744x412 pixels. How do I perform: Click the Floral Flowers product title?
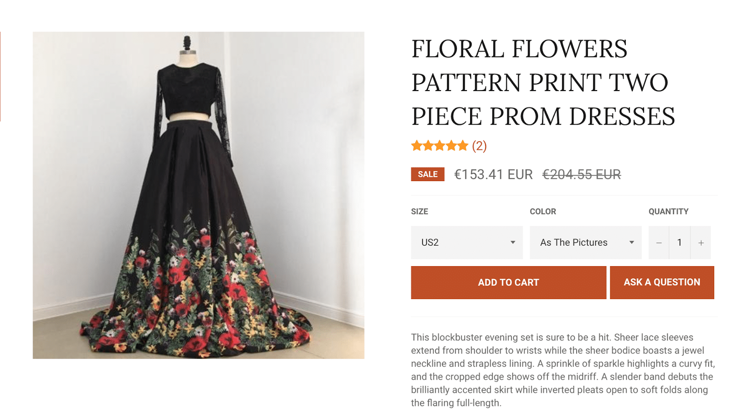(x=543, y=83)
